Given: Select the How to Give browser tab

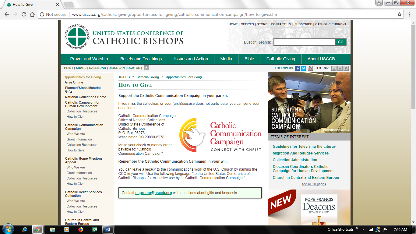Looking at the screenshot, I should tap(31, 5).
